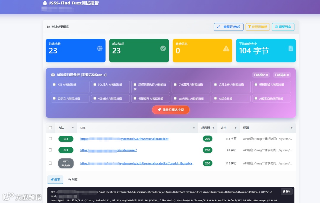The image size is (320, 203).
Task: Enable 权限提升 AI智能扫描 checkbox
Action: (x=135, y=98)
